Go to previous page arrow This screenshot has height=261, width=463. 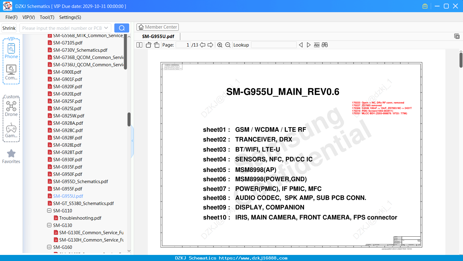[x=202, y=45]
